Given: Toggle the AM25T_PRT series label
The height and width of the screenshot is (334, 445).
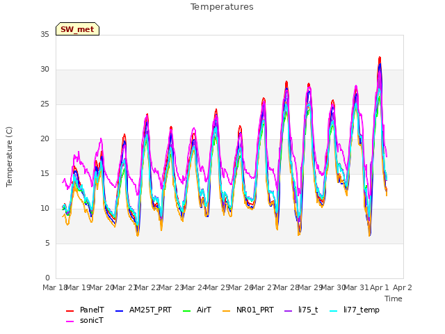Looking at the screenshot, I should (x=150, y=310).
